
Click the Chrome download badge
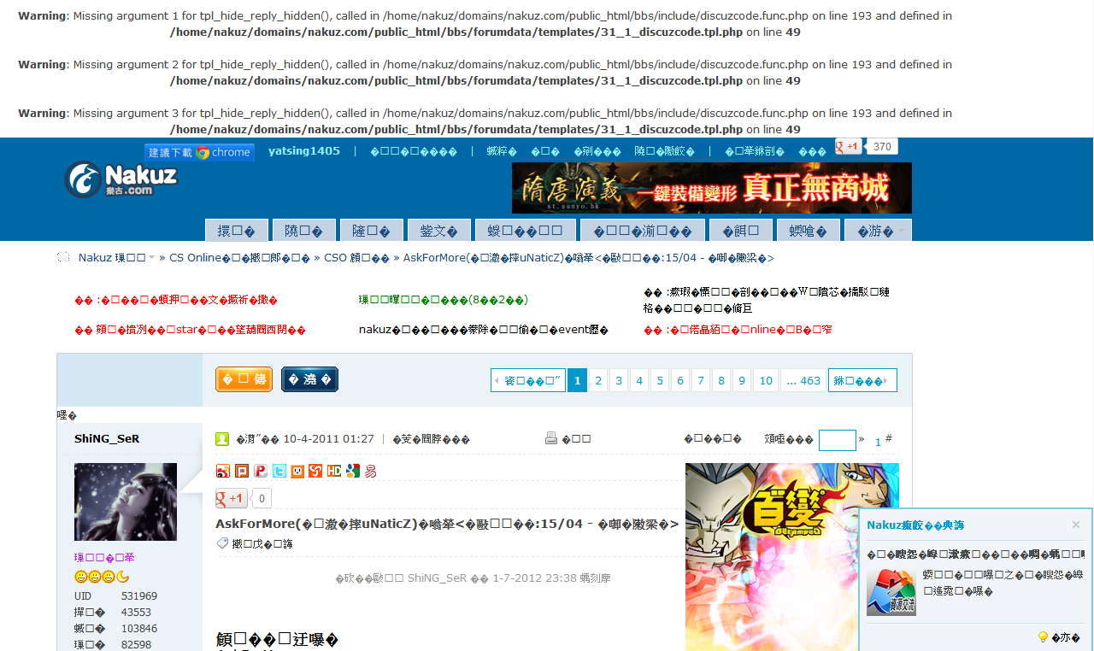200,152
